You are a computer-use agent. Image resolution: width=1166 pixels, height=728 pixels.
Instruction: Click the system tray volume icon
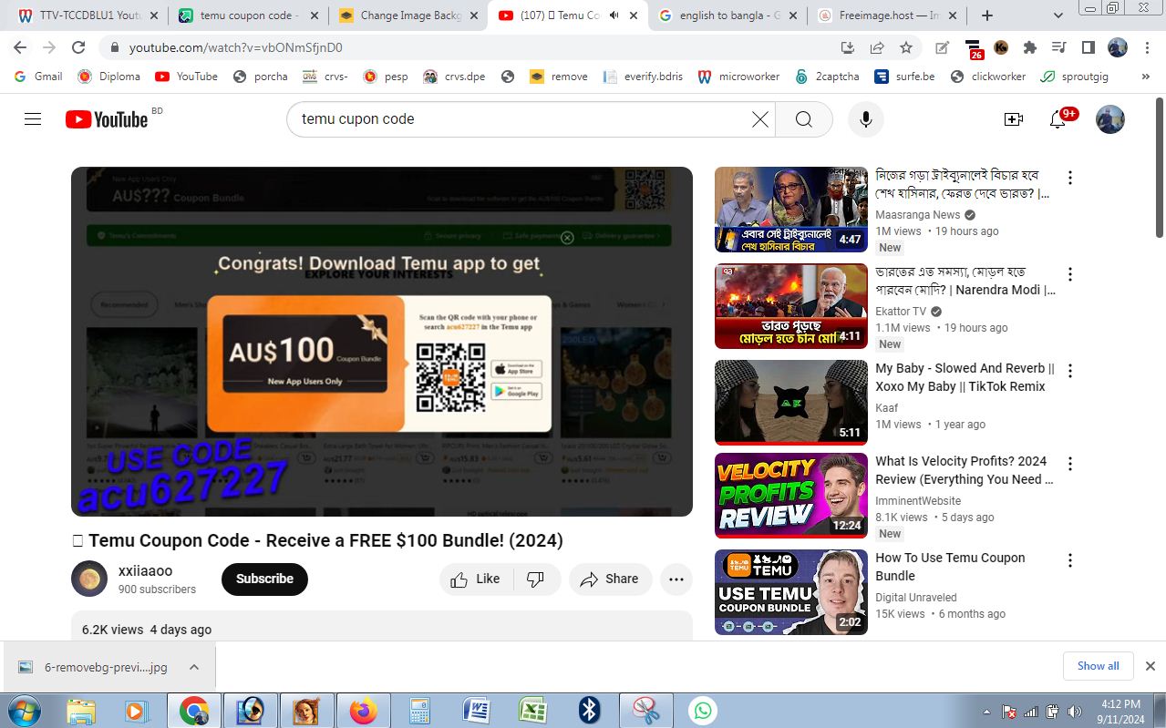1075,712
